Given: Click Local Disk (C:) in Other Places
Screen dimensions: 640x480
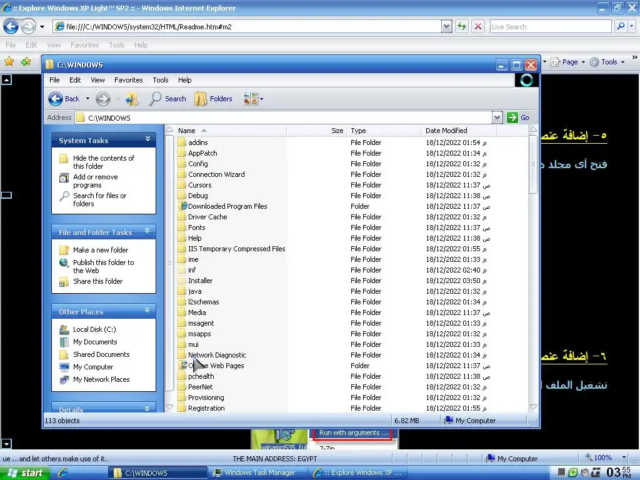Looking at the screenshot, I should [x=94, y=329].
